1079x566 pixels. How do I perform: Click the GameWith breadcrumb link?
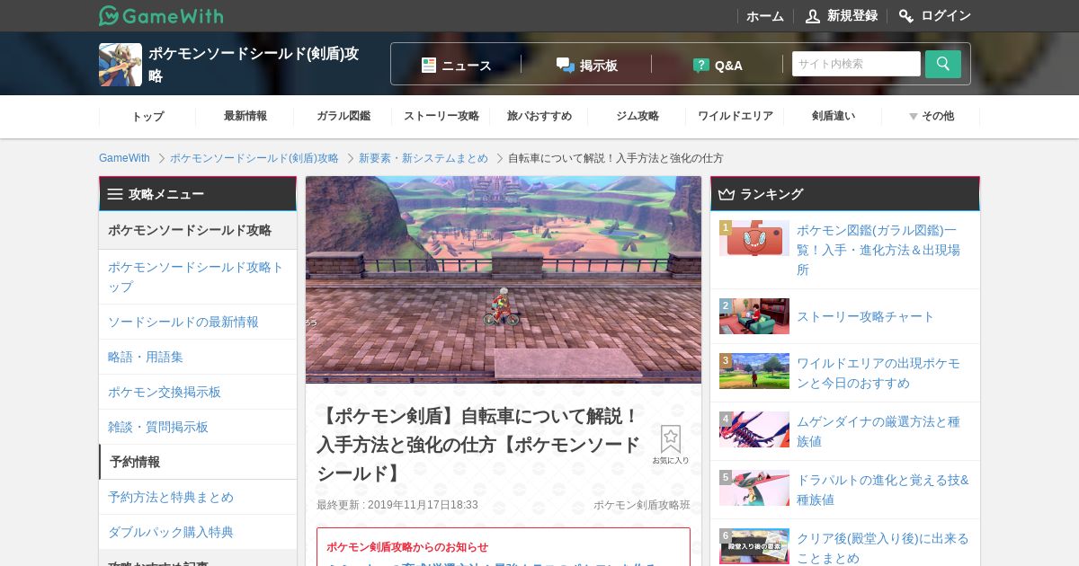124,158
